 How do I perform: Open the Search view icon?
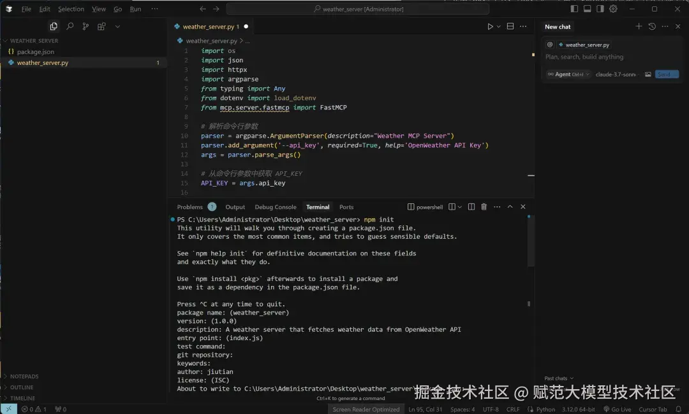[70, 26]
